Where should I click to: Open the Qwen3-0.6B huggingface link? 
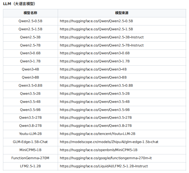(94, 53)
